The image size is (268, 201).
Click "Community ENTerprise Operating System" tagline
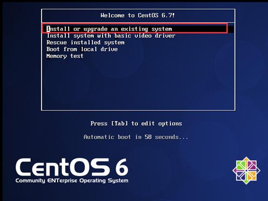point(72,181)
